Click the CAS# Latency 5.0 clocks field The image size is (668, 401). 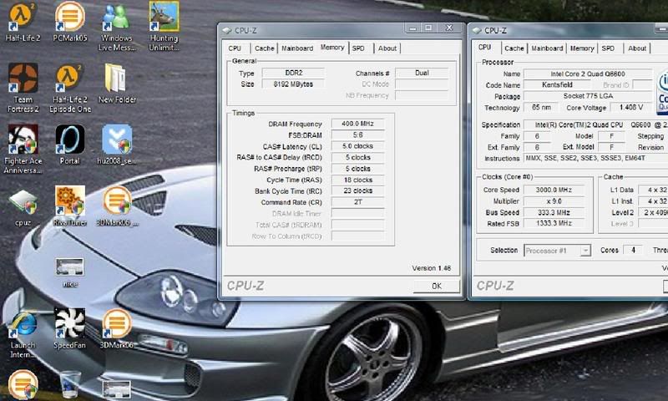358,146
